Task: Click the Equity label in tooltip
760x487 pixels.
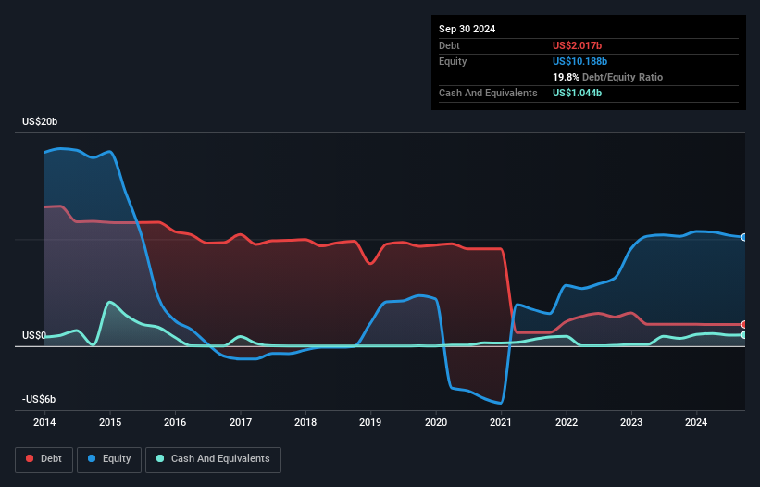Action: (x=453, y=61)
